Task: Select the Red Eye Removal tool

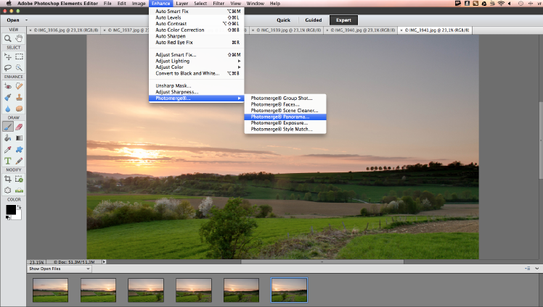Action: [7, 86]
